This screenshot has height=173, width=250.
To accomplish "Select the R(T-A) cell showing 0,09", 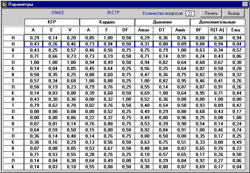I will [217, 105].
